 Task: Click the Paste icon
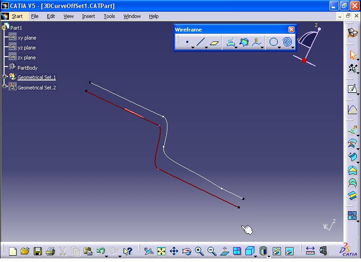click(88, 251)
